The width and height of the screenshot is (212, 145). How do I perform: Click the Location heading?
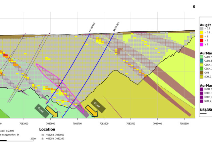click(47, 130)
